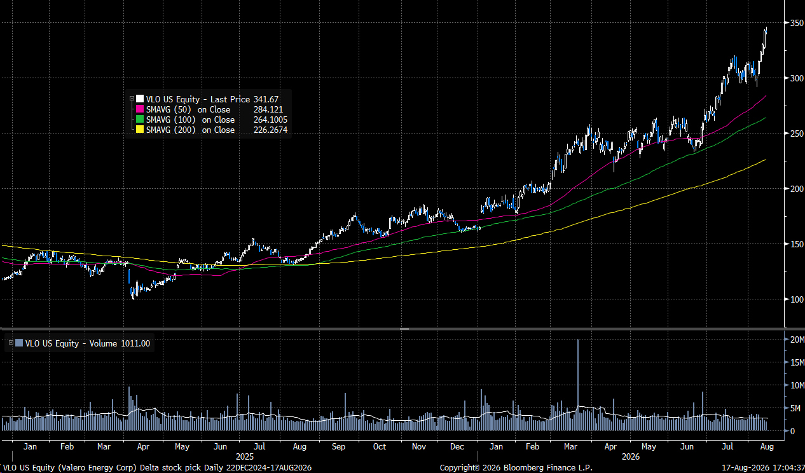Click the Sep month label on time axis
This screenshot has width=805, height=473.
(338, 447)
